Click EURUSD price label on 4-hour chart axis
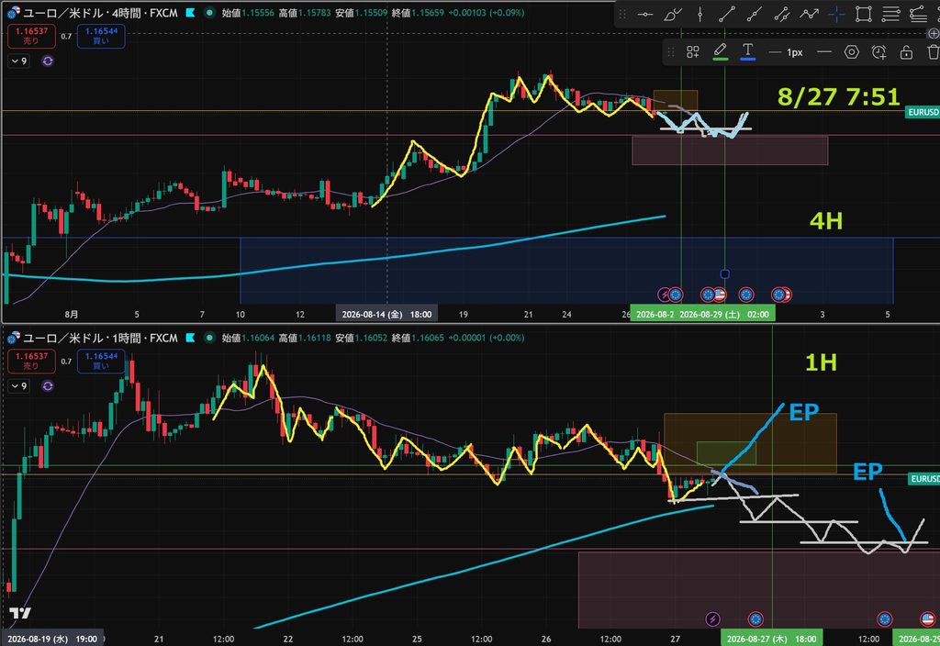 923,112
